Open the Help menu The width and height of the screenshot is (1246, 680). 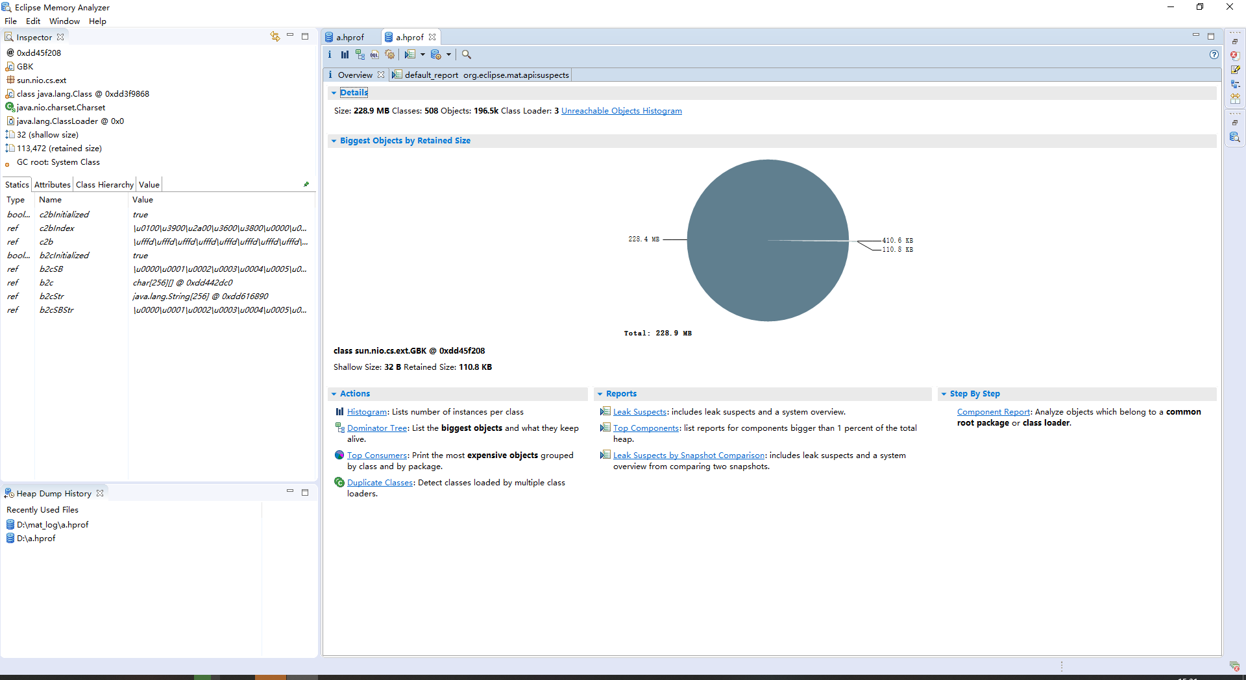[x=97, y=21]
